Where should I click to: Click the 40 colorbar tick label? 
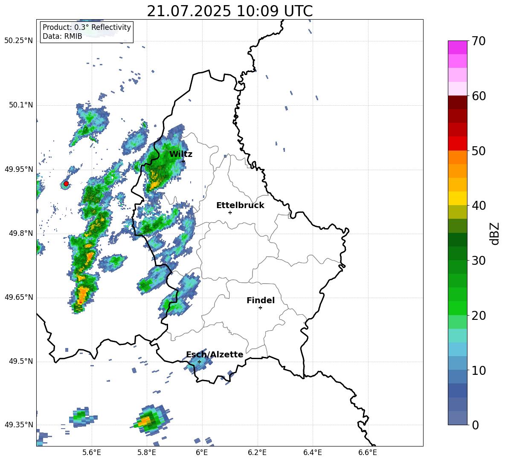pyautogui.click(x=479, y=206)
